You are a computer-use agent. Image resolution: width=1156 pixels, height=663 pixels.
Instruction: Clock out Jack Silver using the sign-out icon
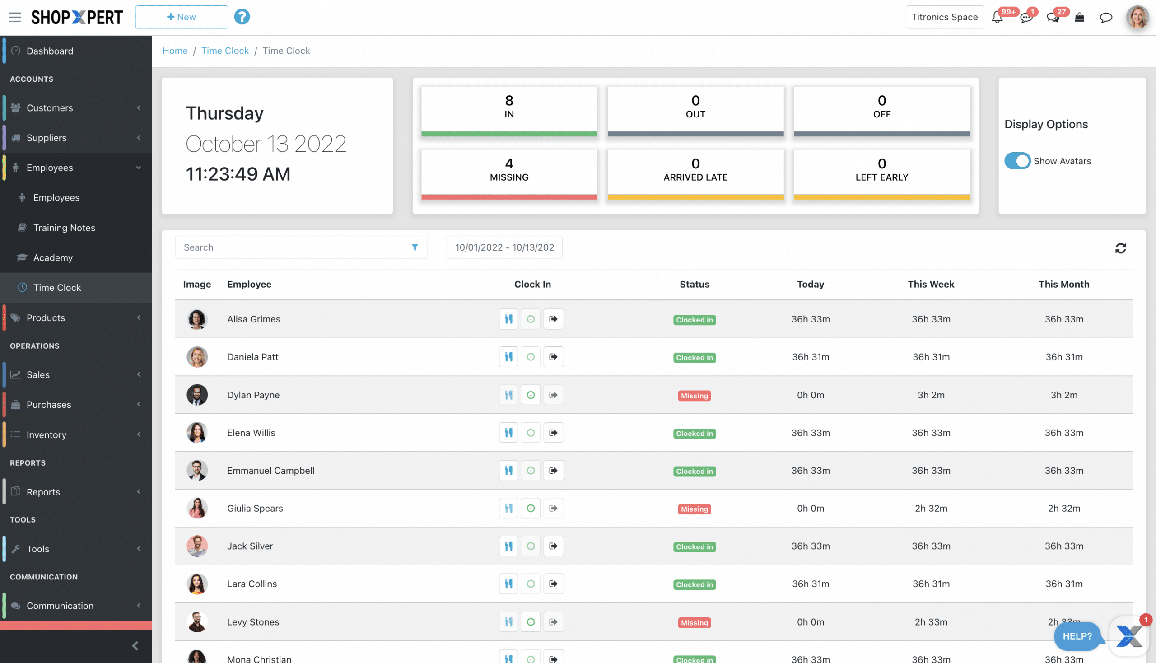tap(553, 546)
